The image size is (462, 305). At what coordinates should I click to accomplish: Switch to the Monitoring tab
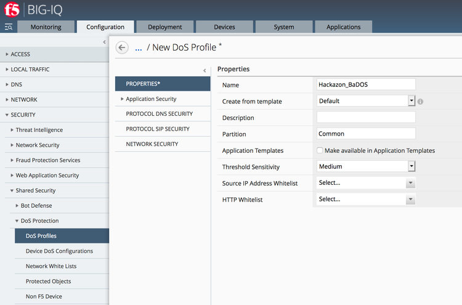(46, 27)
